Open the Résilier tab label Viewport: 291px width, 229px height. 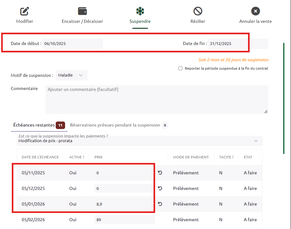coord(198,21)
